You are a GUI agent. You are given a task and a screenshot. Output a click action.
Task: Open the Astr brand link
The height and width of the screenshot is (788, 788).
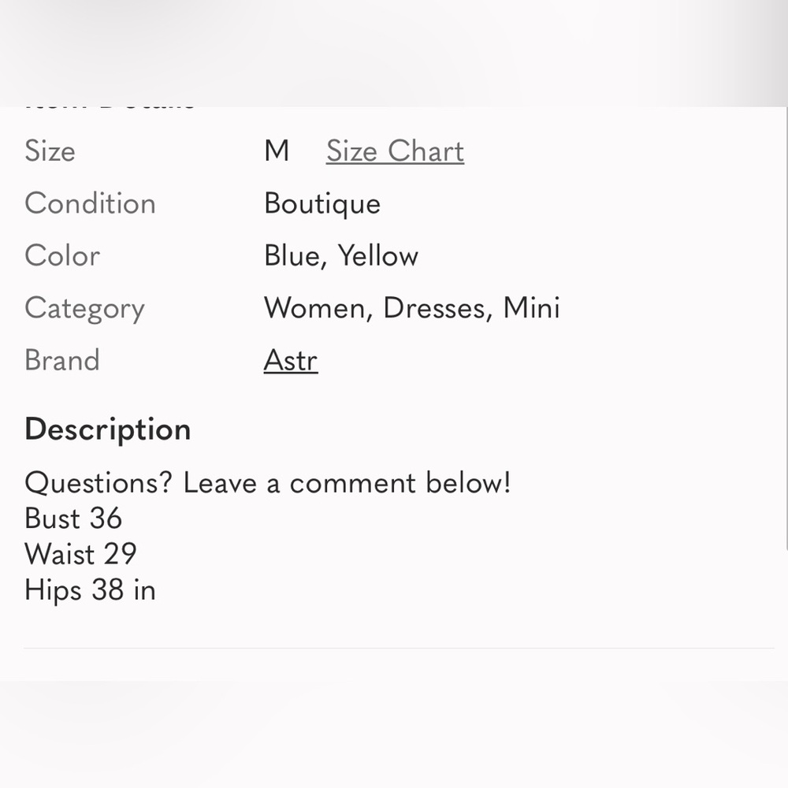(x=291, y=360)
